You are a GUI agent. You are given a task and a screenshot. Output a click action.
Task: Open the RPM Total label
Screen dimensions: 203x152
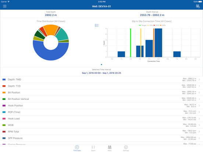pos(13,132)
